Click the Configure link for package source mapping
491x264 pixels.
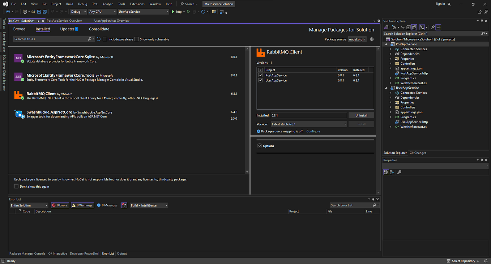[313, 131]
